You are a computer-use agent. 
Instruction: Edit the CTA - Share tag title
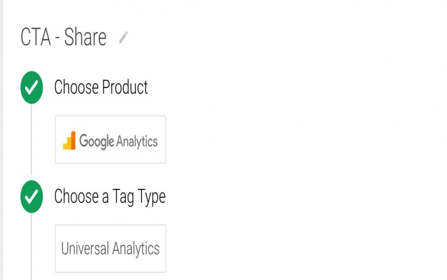coord(63,37)
